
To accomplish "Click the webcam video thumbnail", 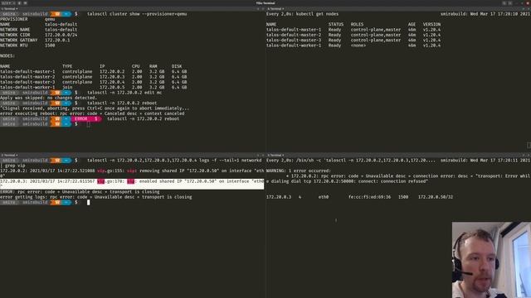I will click(491, 260).
